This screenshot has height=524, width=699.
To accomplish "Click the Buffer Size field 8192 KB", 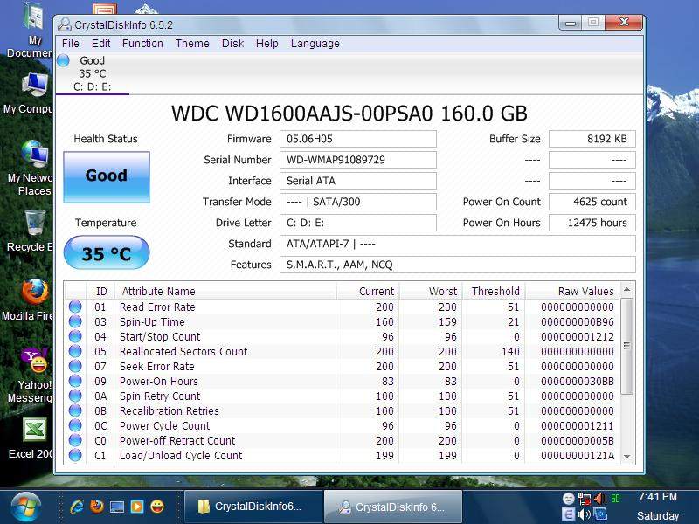I will tap(592, 139).
